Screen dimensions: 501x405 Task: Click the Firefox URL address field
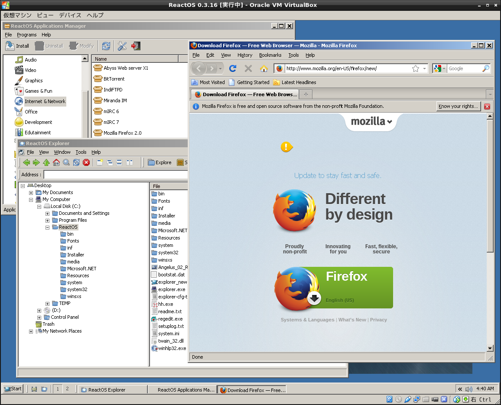click(348, 68)
